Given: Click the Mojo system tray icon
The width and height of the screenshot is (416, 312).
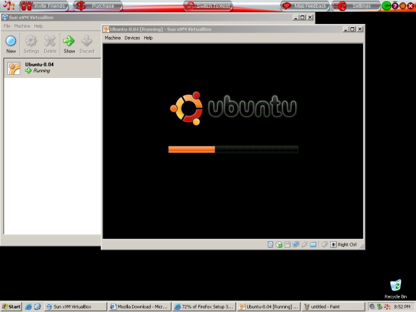Looking at the screenshot, I should click(387, 307).
